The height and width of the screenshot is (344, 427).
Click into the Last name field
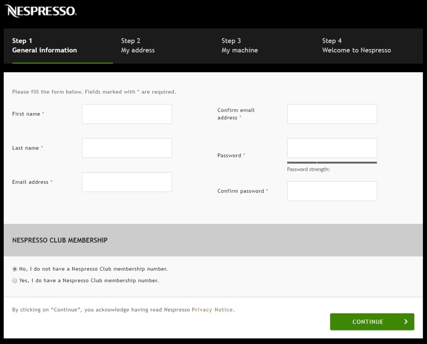pyautogui.click(x=127, y=148)
